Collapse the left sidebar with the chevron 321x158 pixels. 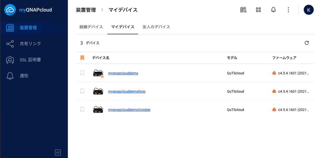(x=58, y=152)
